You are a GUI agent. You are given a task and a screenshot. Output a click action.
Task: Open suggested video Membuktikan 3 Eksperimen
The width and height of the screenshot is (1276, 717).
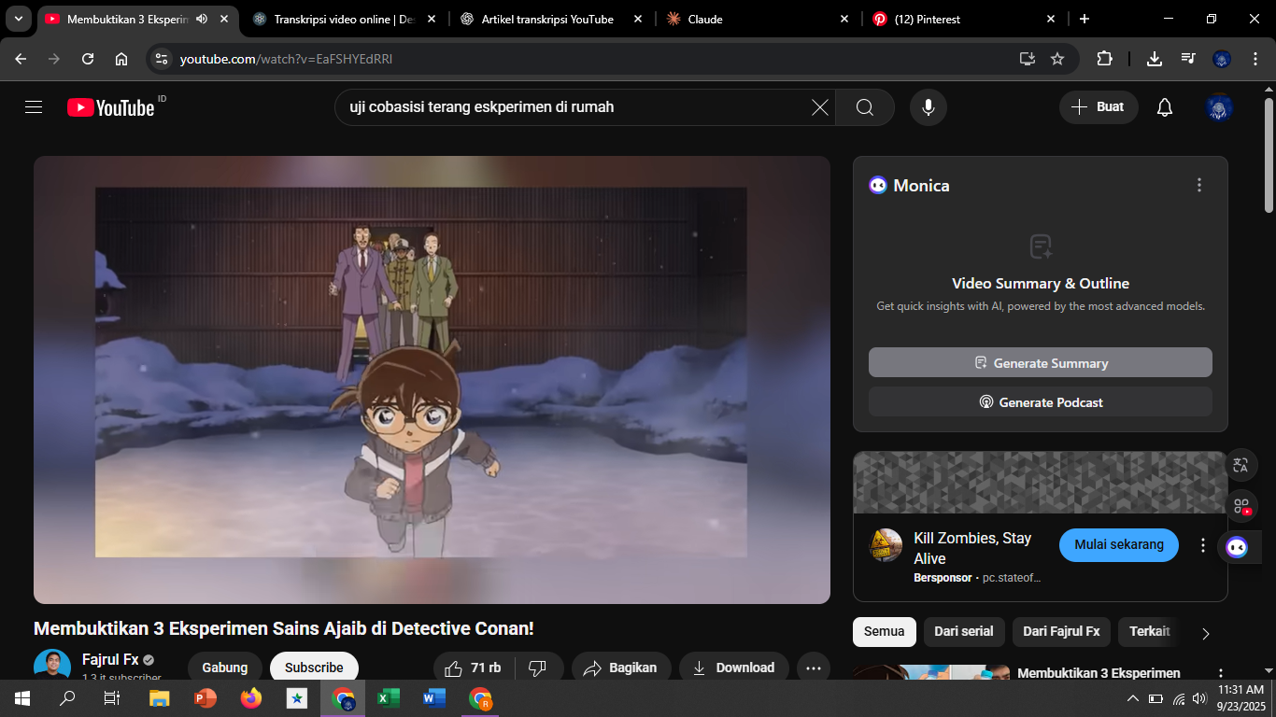pos(1099,673)
